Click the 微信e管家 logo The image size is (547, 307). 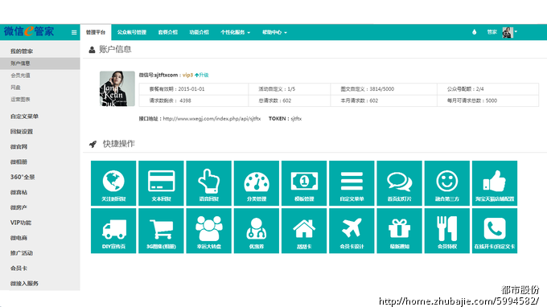point(29,31)
